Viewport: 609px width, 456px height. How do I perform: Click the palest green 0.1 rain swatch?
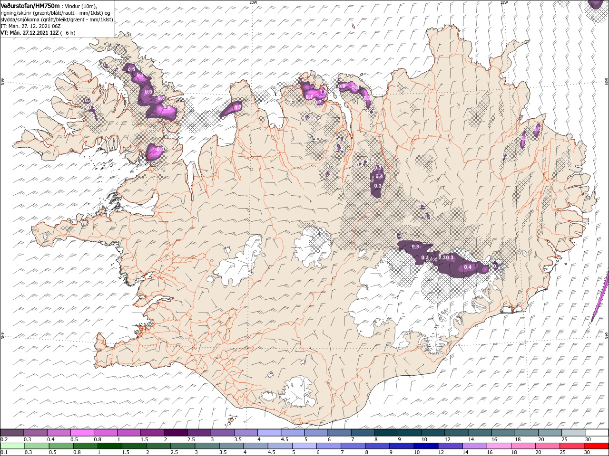click(13, 446)
